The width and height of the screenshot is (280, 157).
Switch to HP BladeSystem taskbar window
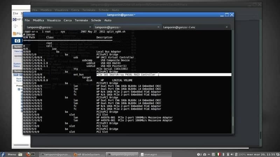pyautogui.click(x=89, y=154)
